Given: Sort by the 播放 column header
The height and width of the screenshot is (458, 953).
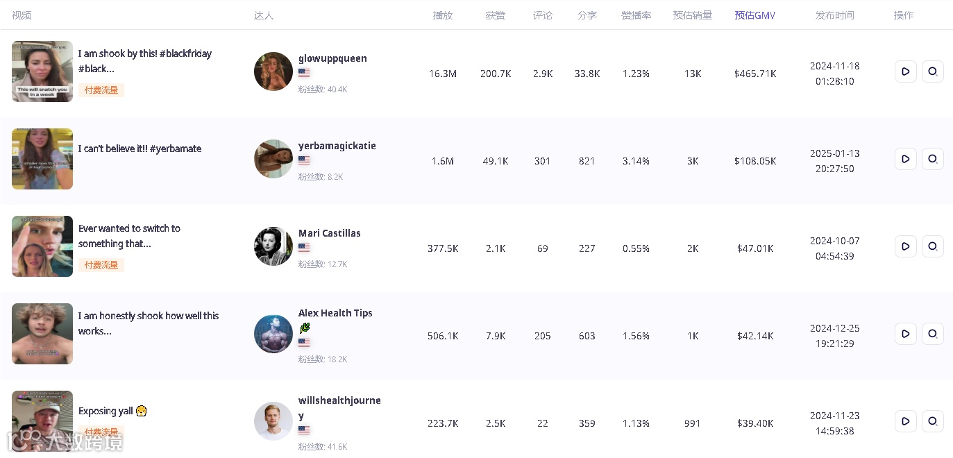Looking at the screenshot, I should 442,15.
